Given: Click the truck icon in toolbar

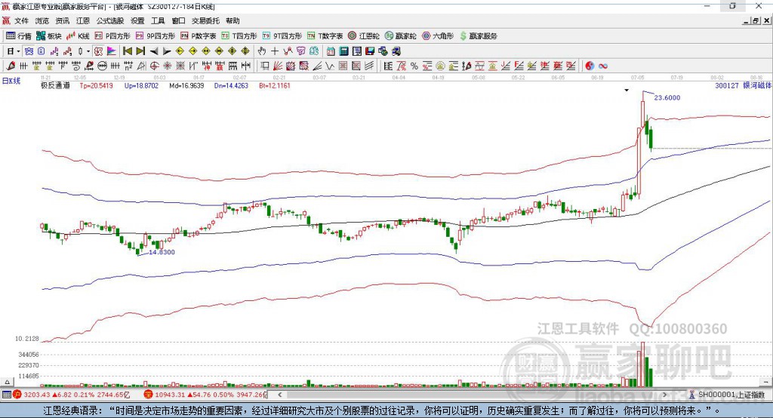Looking at the screenshot, I should pyautogui.click(x=396, y=51).
